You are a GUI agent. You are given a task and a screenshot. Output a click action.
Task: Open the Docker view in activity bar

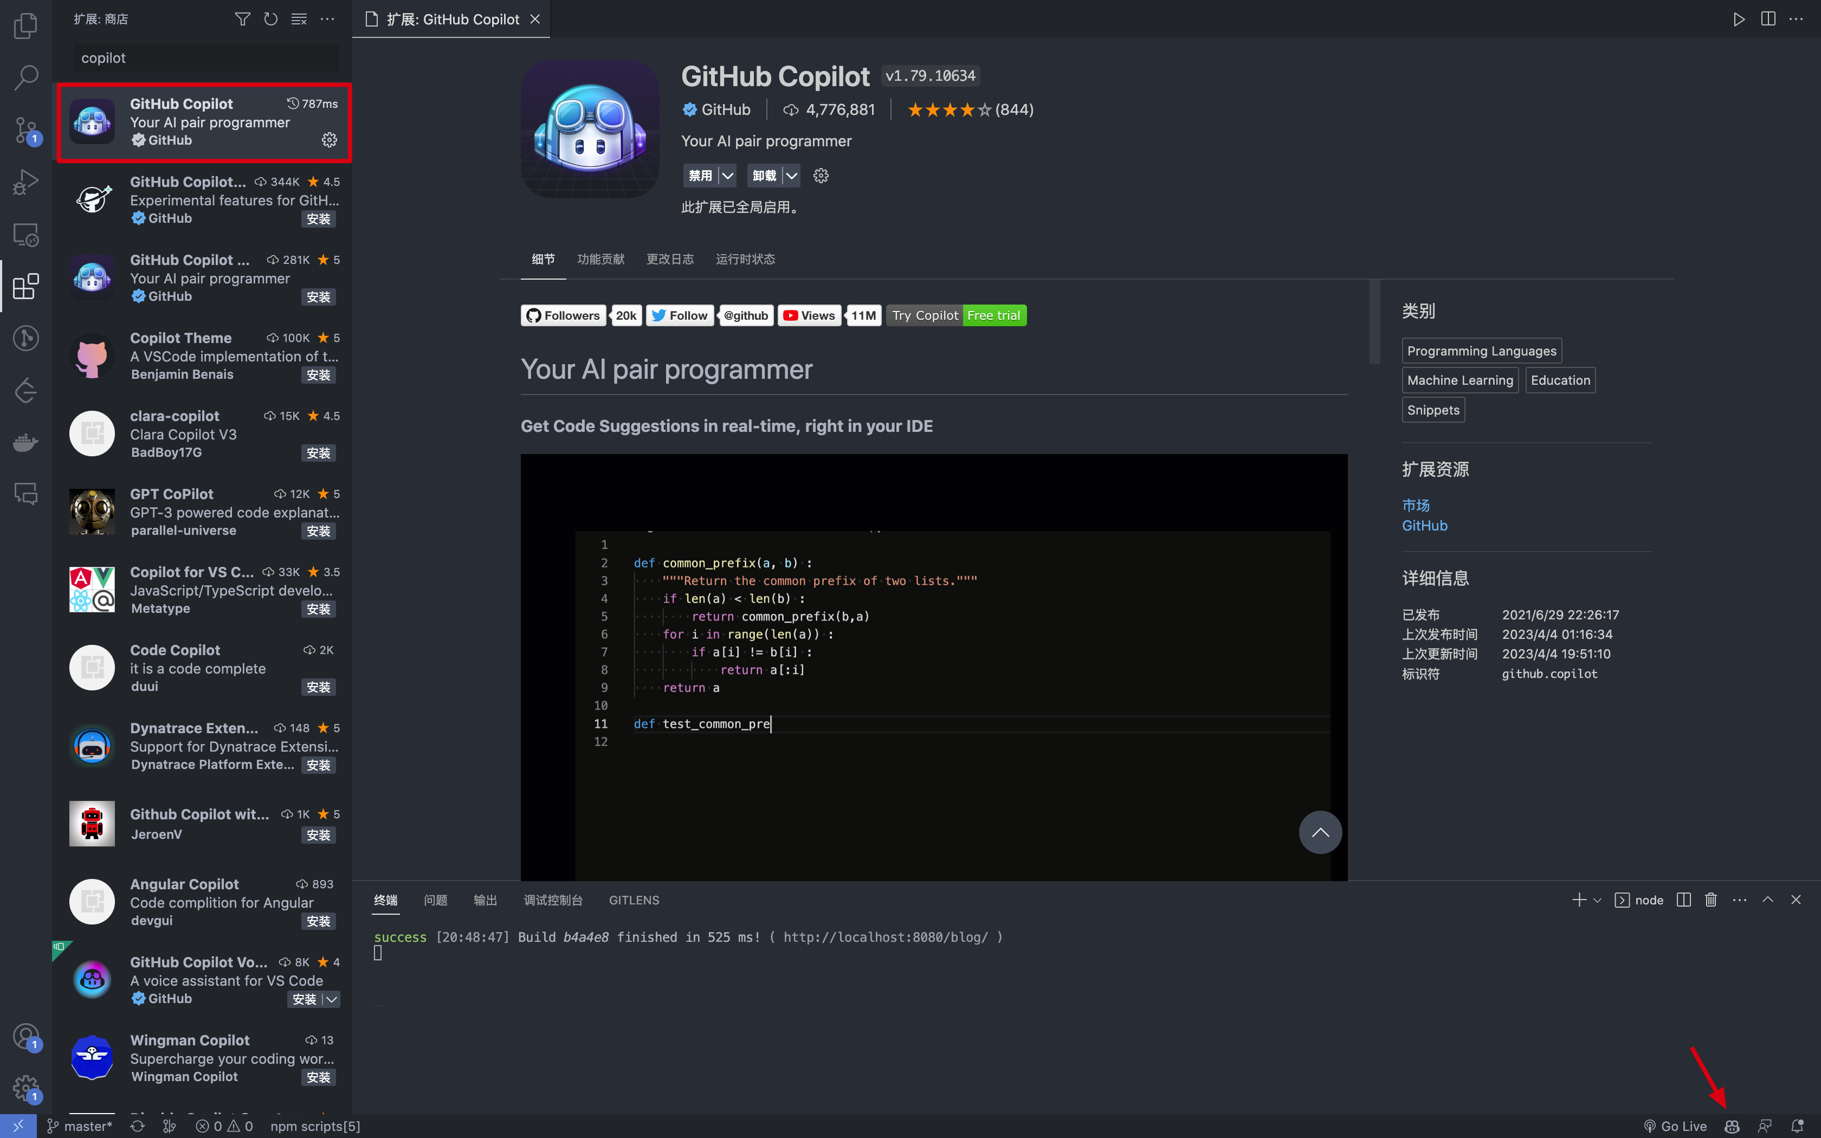25,442
